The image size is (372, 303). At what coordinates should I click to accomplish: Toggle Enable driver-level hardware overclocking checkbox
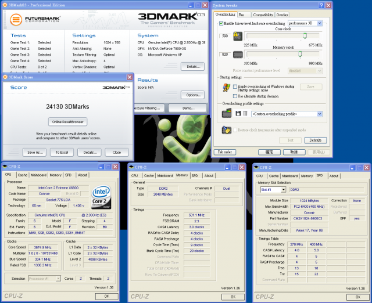click(x=221, y=23)
